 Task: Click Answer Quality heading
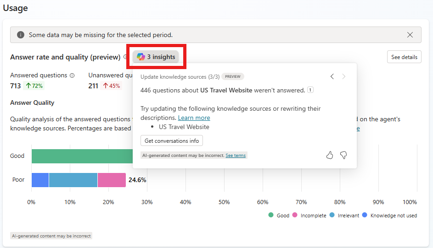point(32,102)
